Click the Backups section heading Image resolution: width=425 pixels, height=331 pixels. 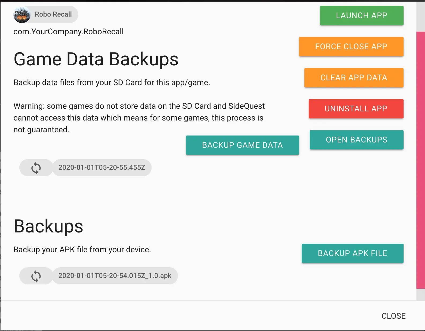(x=49, y=227)
